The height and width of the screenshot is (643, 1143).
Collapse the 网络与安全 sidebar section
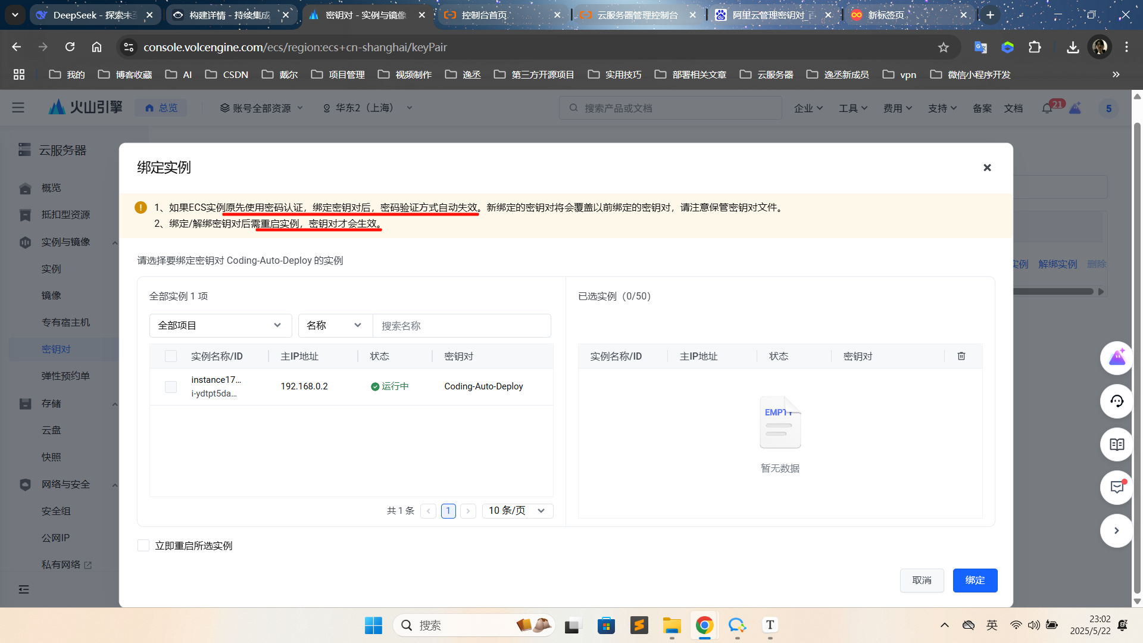114,485
